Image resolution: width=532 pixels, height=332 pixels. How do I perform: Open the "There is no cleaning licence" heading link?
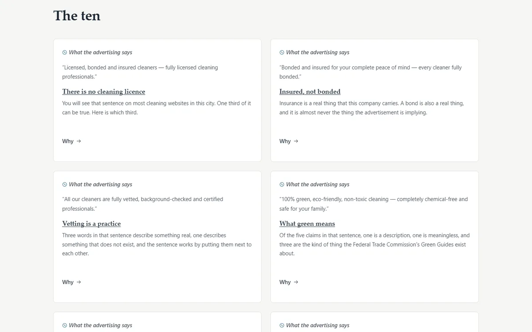[104, 92]
